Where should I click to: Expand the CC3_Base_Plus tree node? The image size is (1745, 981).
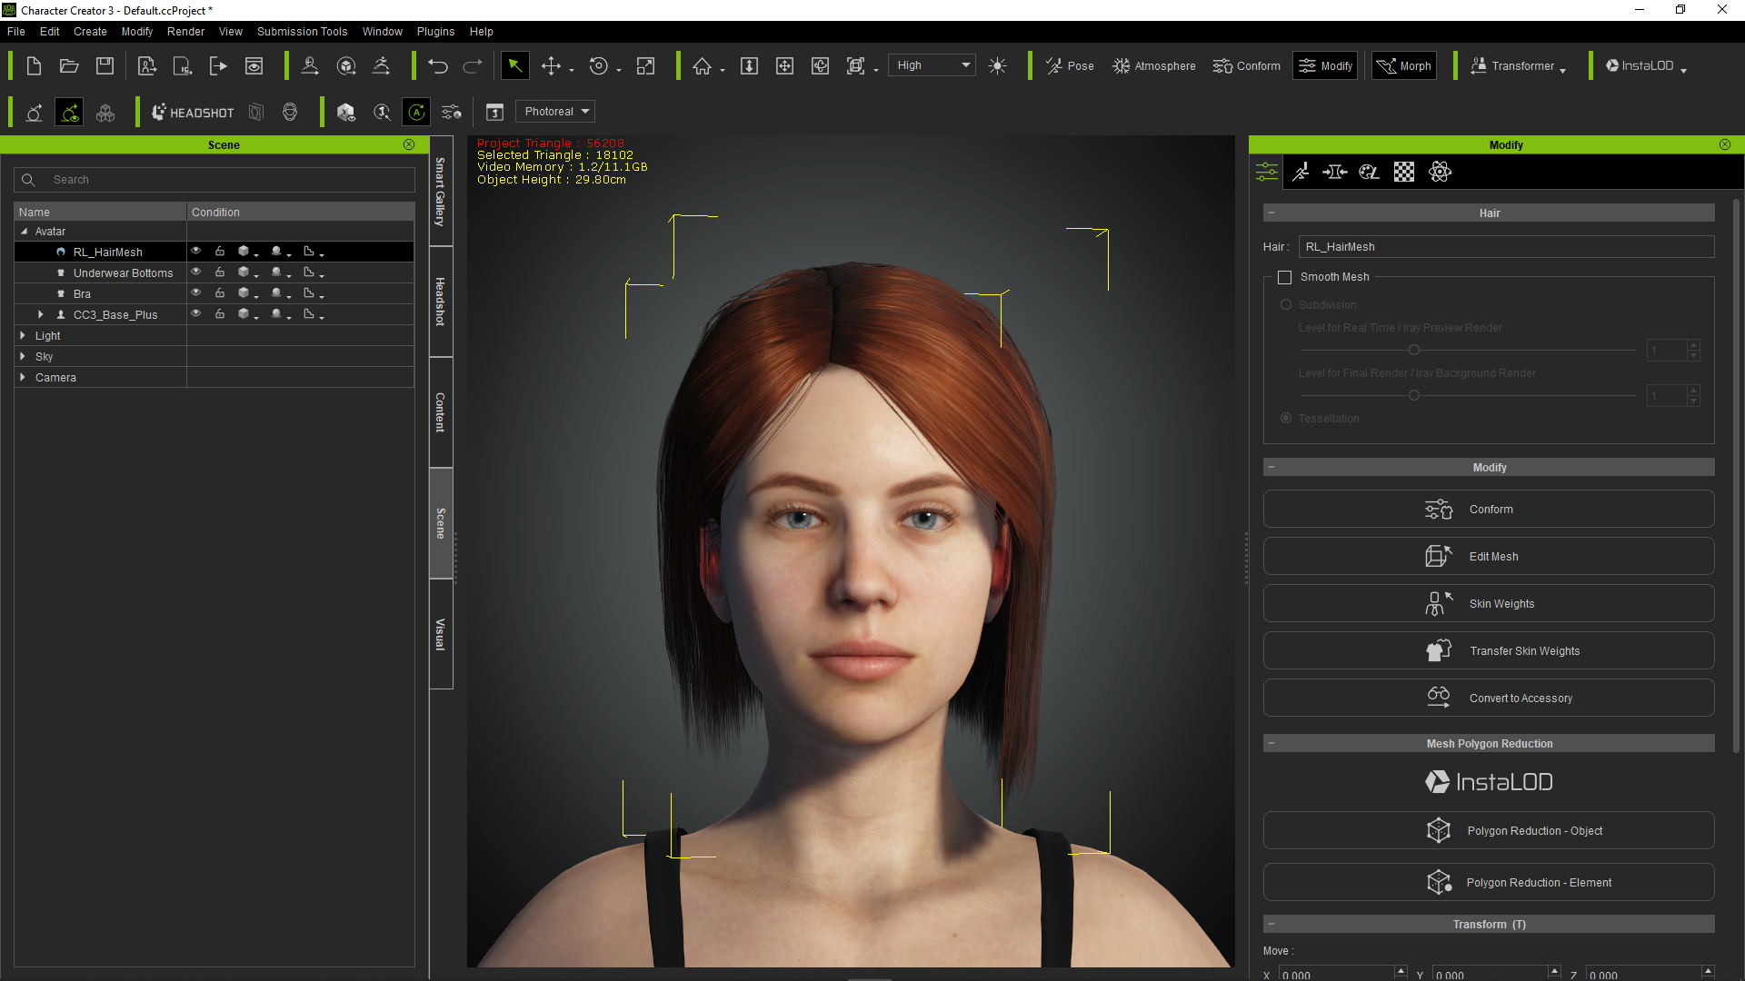(x=40, y=314)
